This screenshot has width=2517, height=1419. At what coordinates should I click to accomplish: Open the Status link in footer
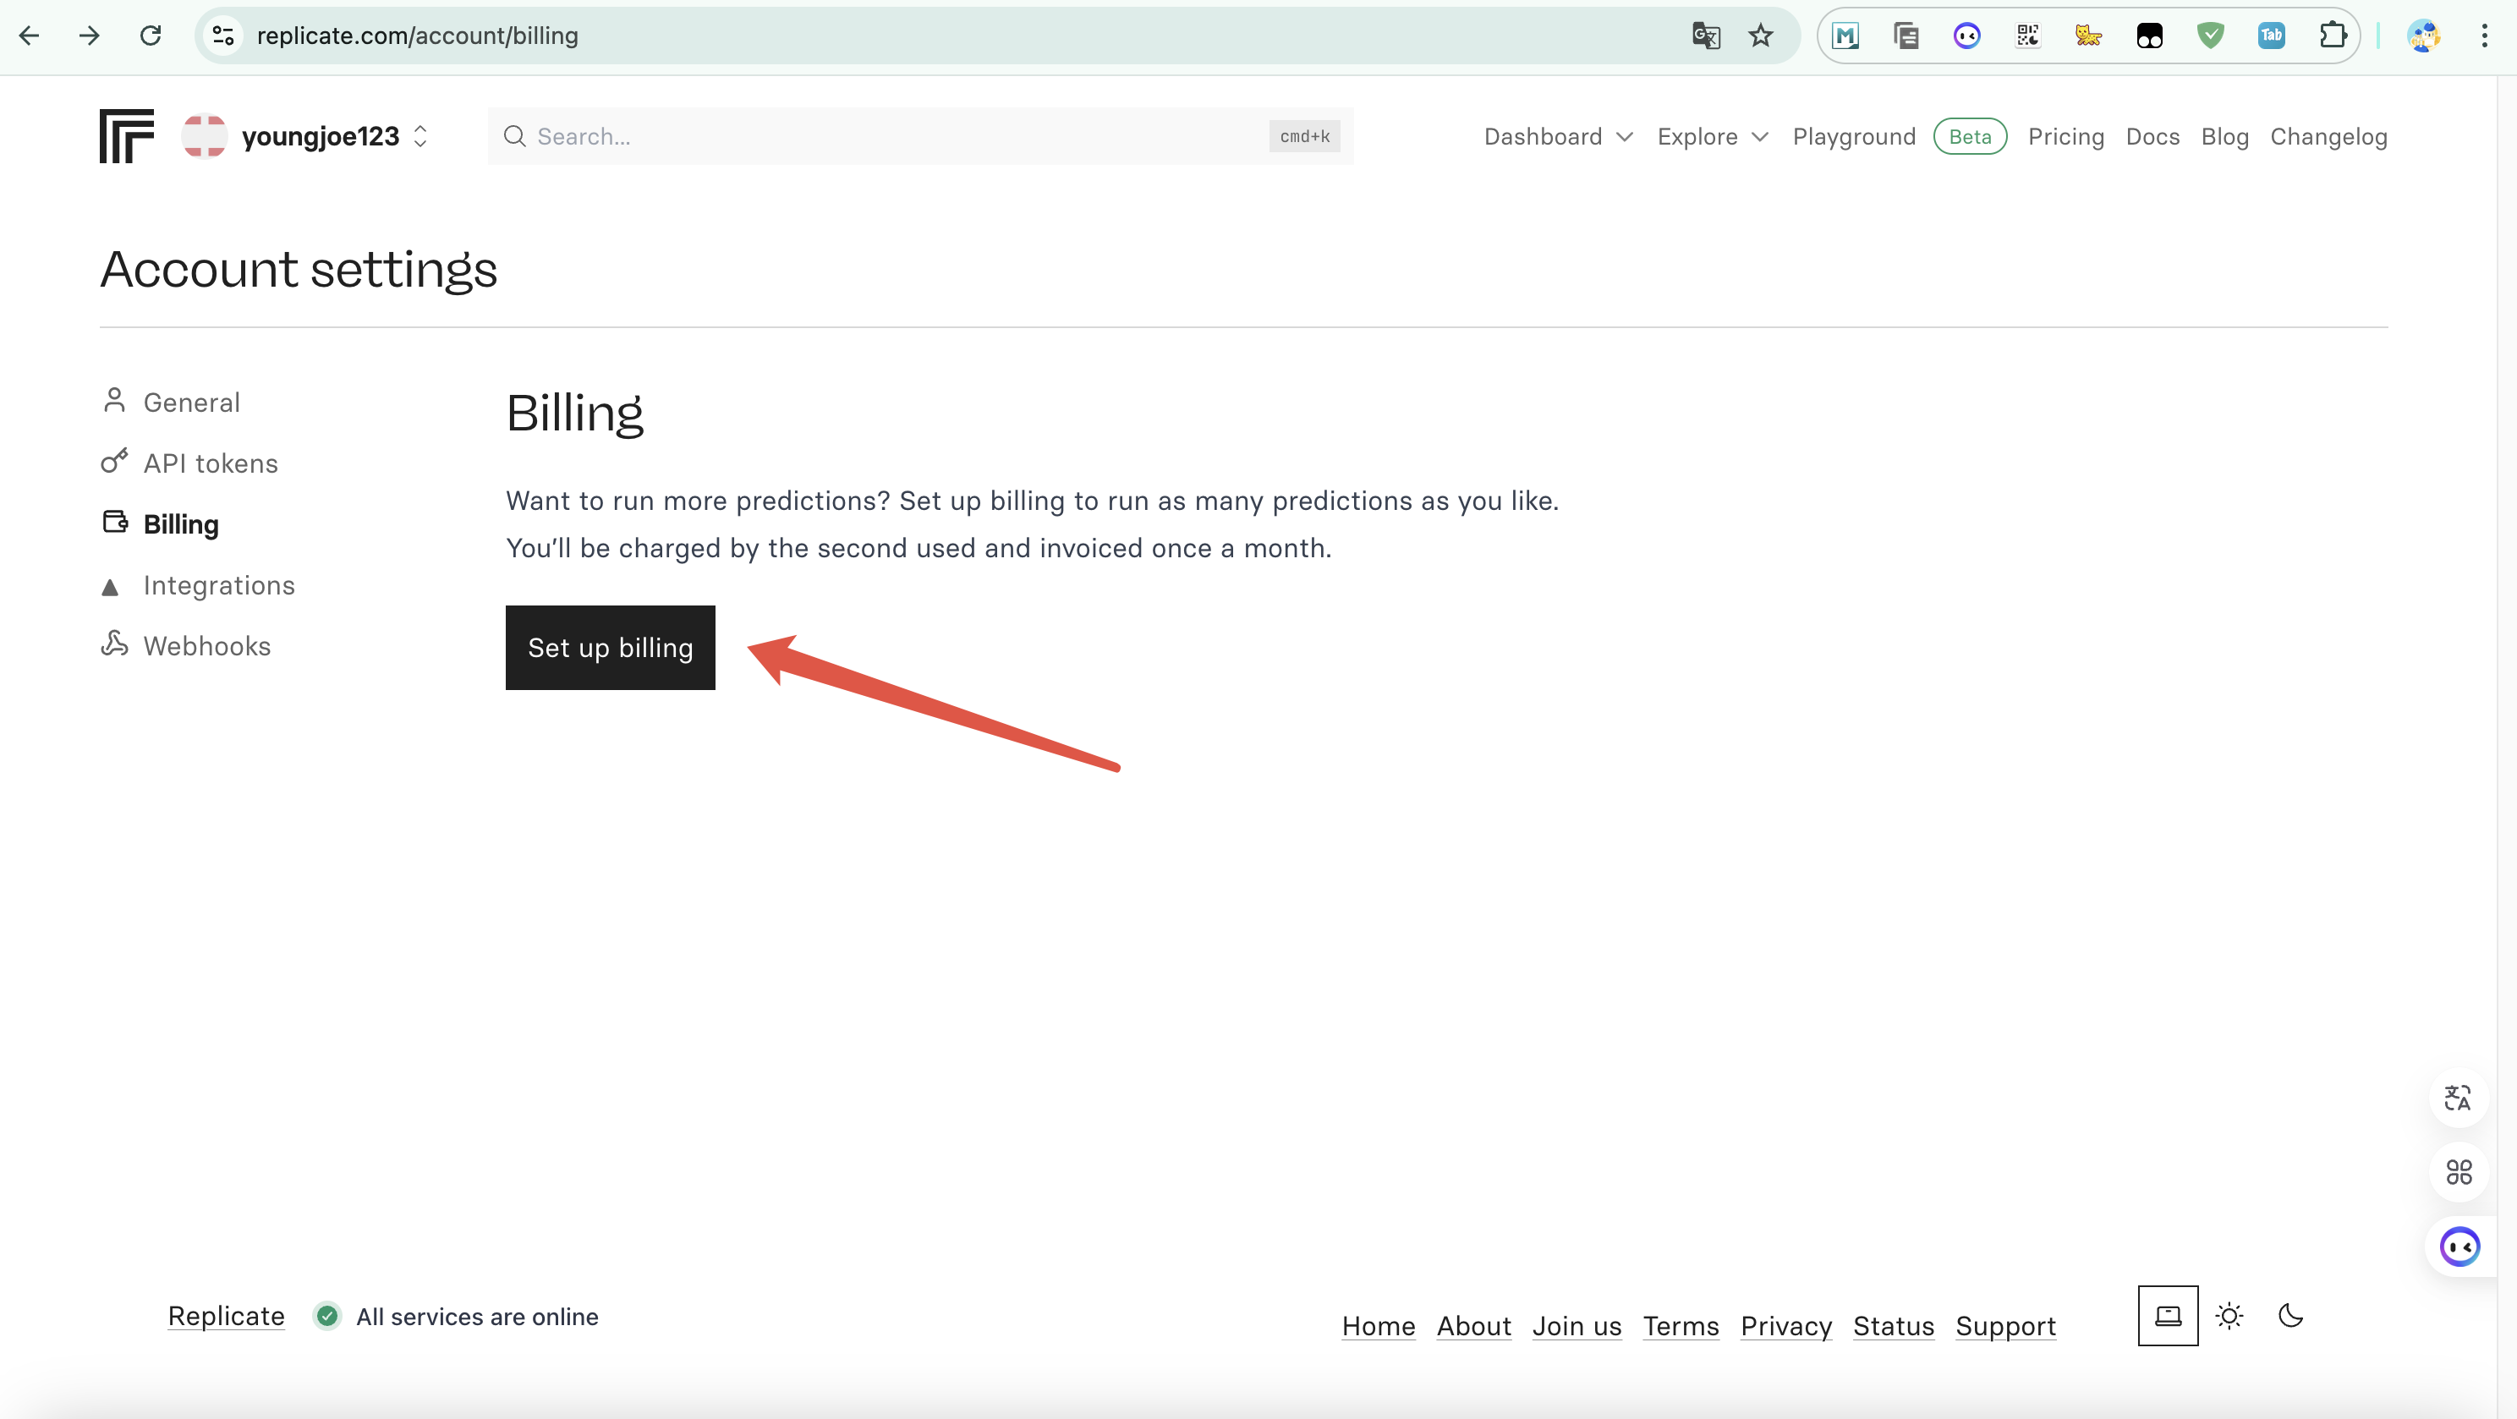coord(1893,1326)
